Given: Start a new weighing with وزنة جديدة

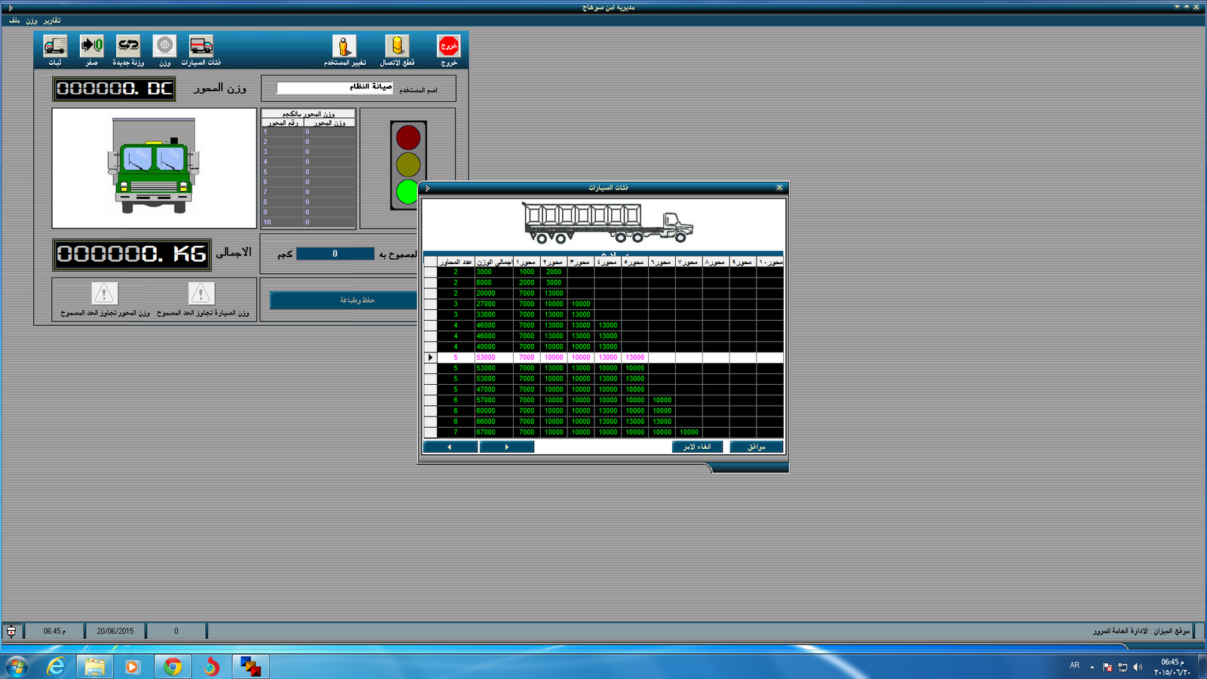Looking at the screenshot, I should [128, 47].
